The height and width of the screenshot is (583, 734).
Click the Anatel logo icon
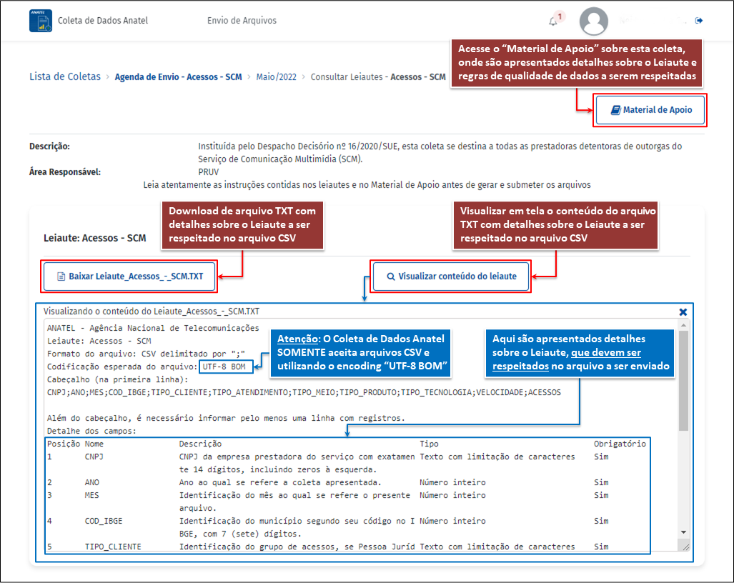point(41,21)
